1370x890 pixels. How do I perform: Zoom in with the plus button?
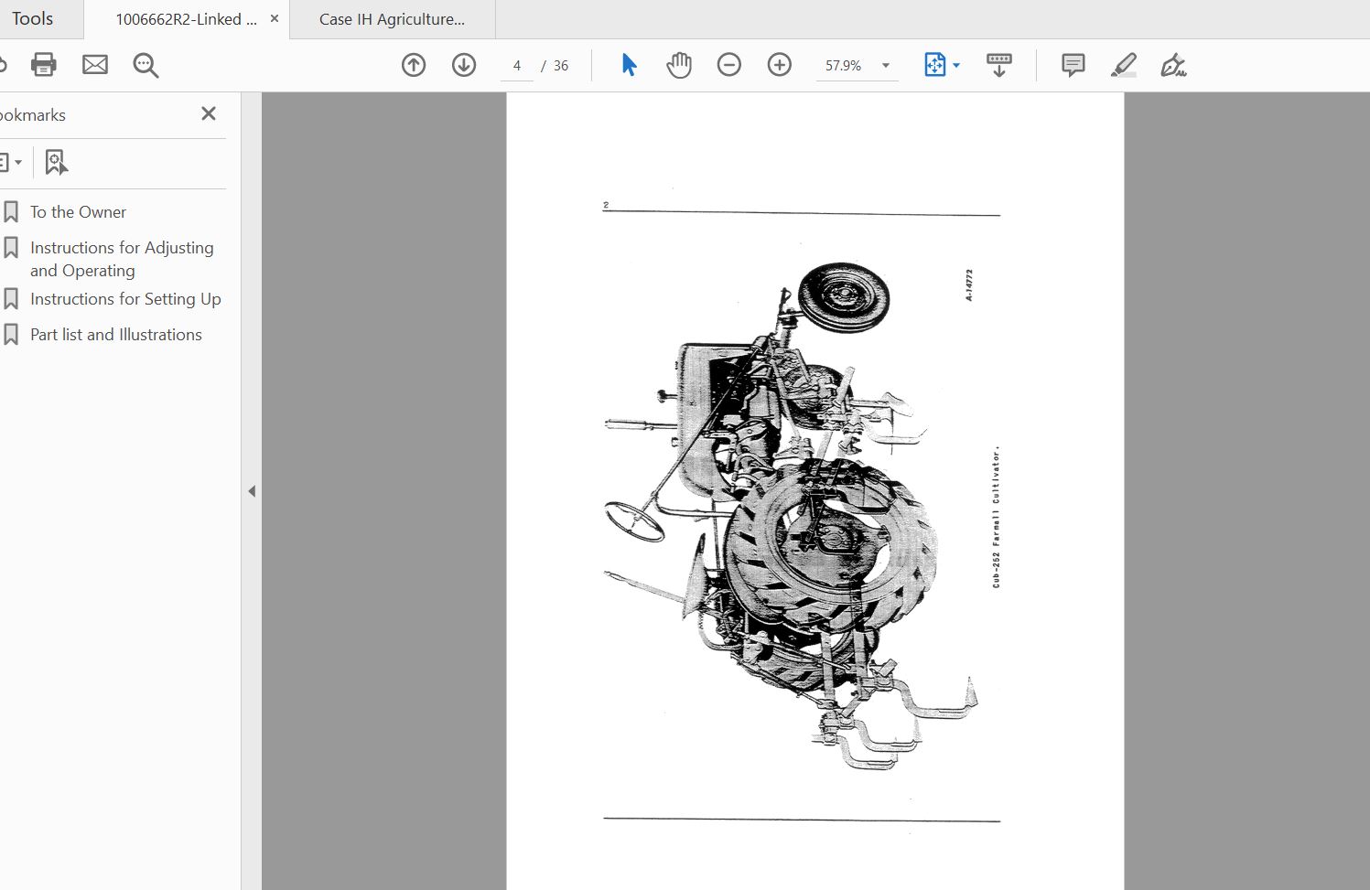click(x=780, y=65)
